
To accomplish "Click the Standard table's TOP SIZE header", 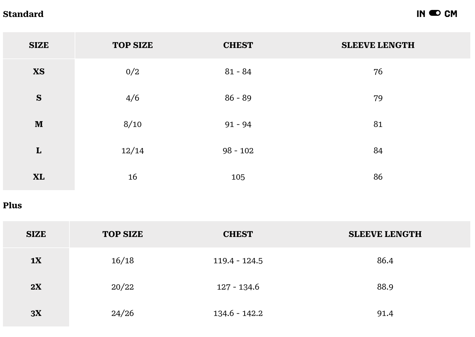I will (132, 45).
